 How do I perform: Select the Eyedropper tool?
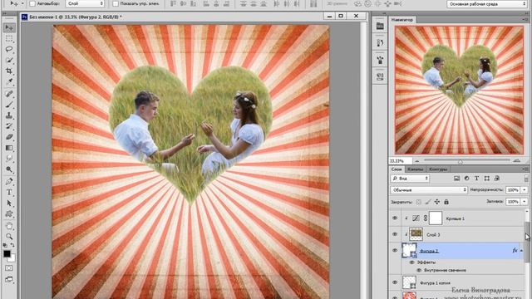tap(9, 81)
